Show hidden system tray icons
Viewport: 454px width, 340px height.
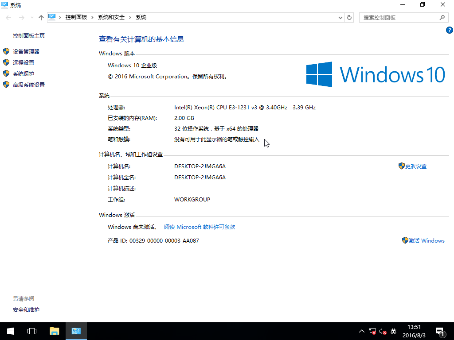[362, 331]
